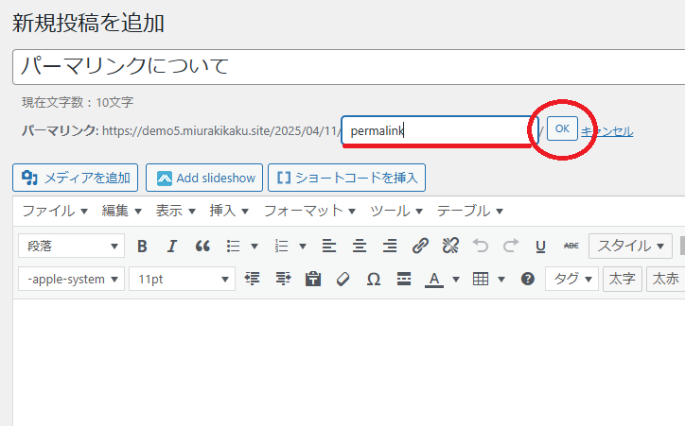Click the eraser clear formatting icon
The width and height of the screenshot is (685, 426).
click(x=342, y=280)
